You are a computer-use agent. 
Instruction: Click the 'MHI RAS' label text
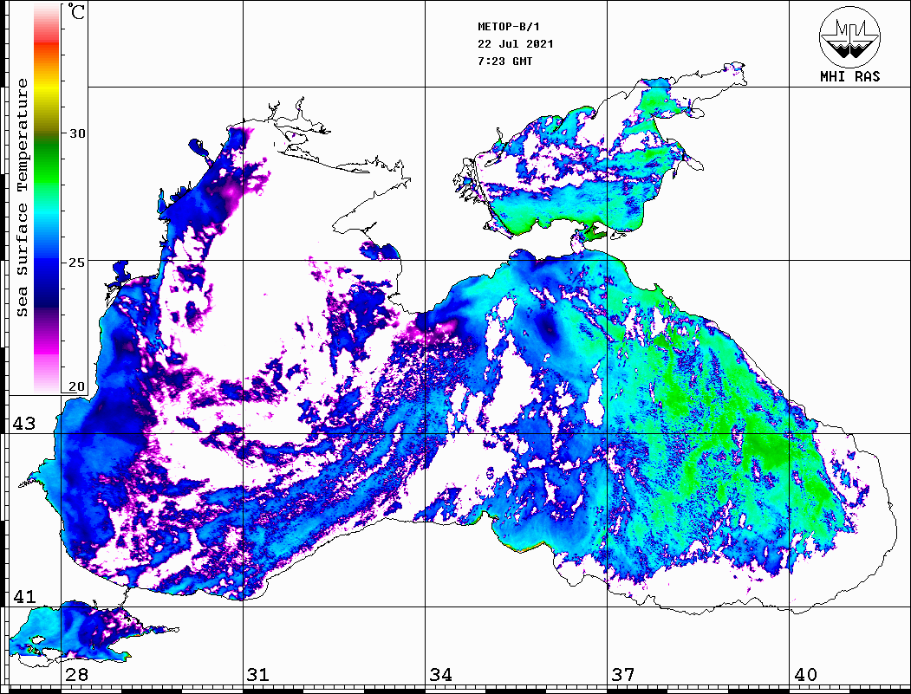click(x=850, y=76)
